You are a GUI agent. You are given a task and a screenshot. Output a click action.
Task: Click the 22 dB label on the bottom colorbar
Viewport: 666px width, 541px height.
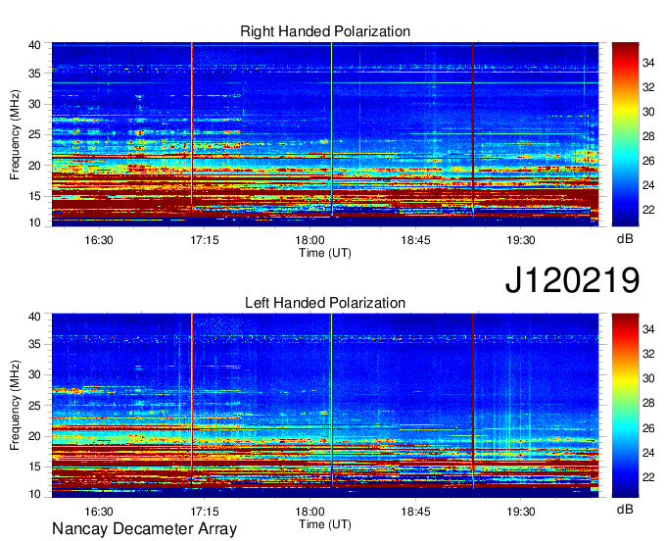click(648, 477)
